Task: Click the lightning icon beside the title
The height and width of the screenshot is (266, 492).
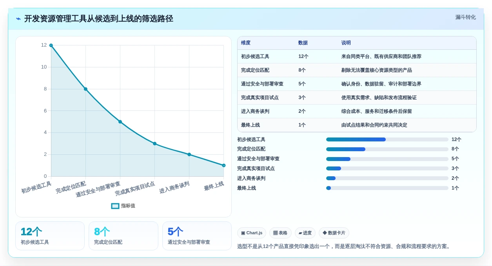Action: [18, 19]
